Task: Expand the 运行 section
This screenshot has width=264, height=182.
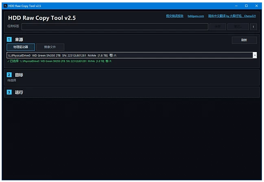Action: pos(19,92)
